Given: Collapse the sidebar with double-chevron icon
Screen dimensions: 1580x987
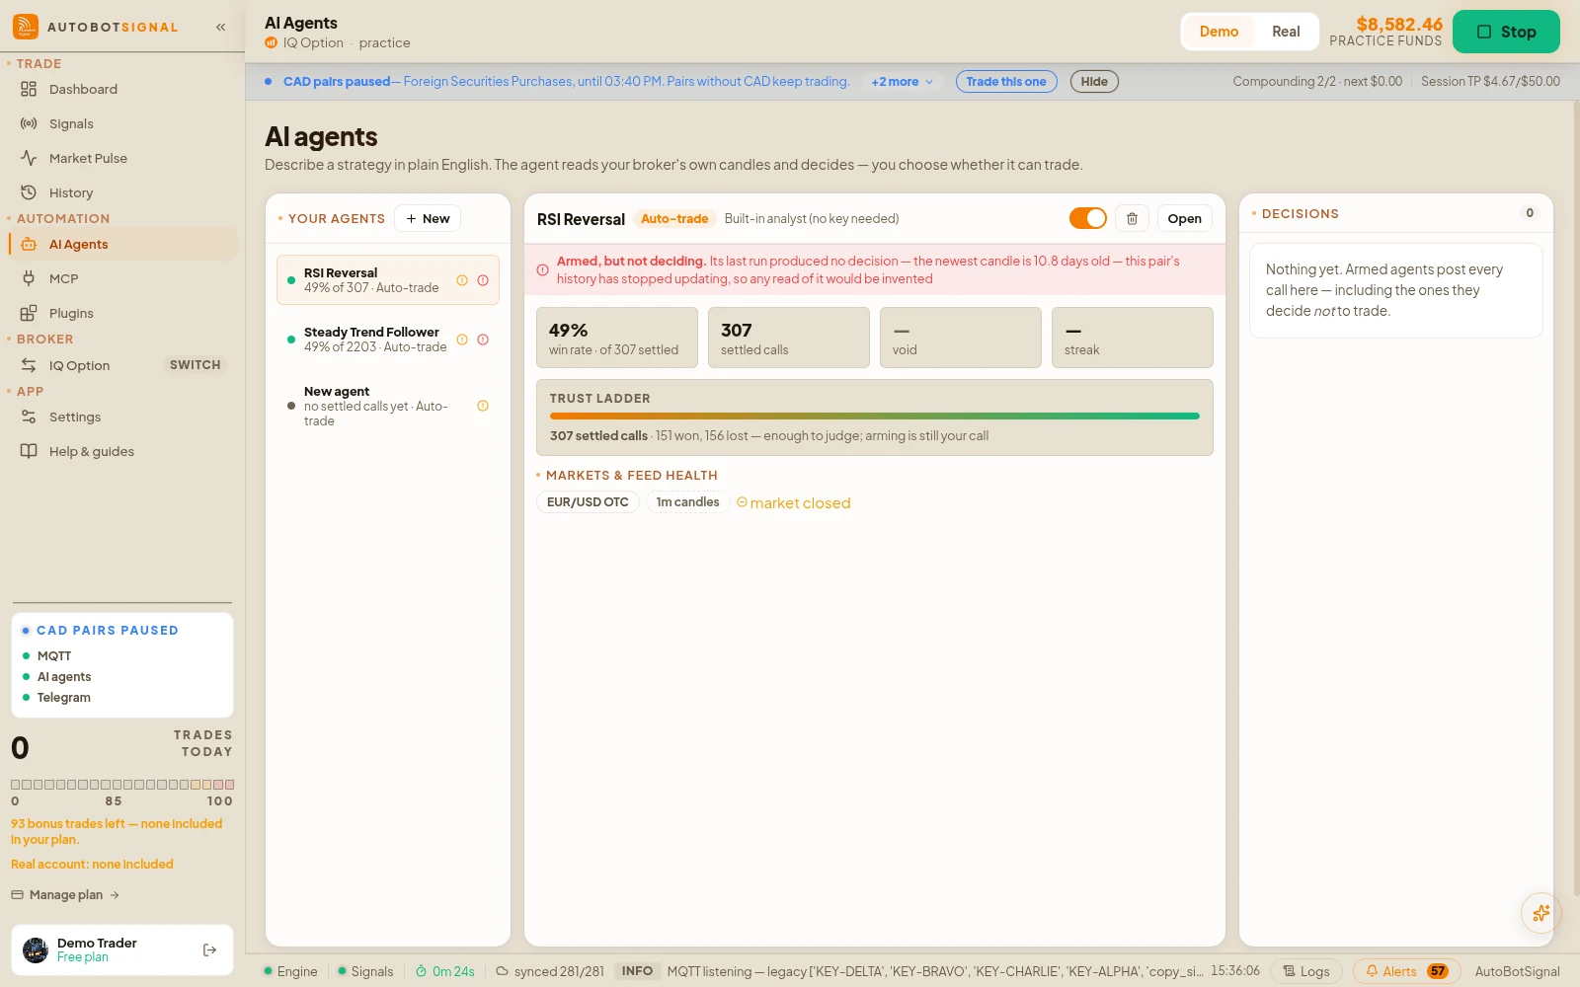Looking at the screenshot, I should click(x=221, y=28).
